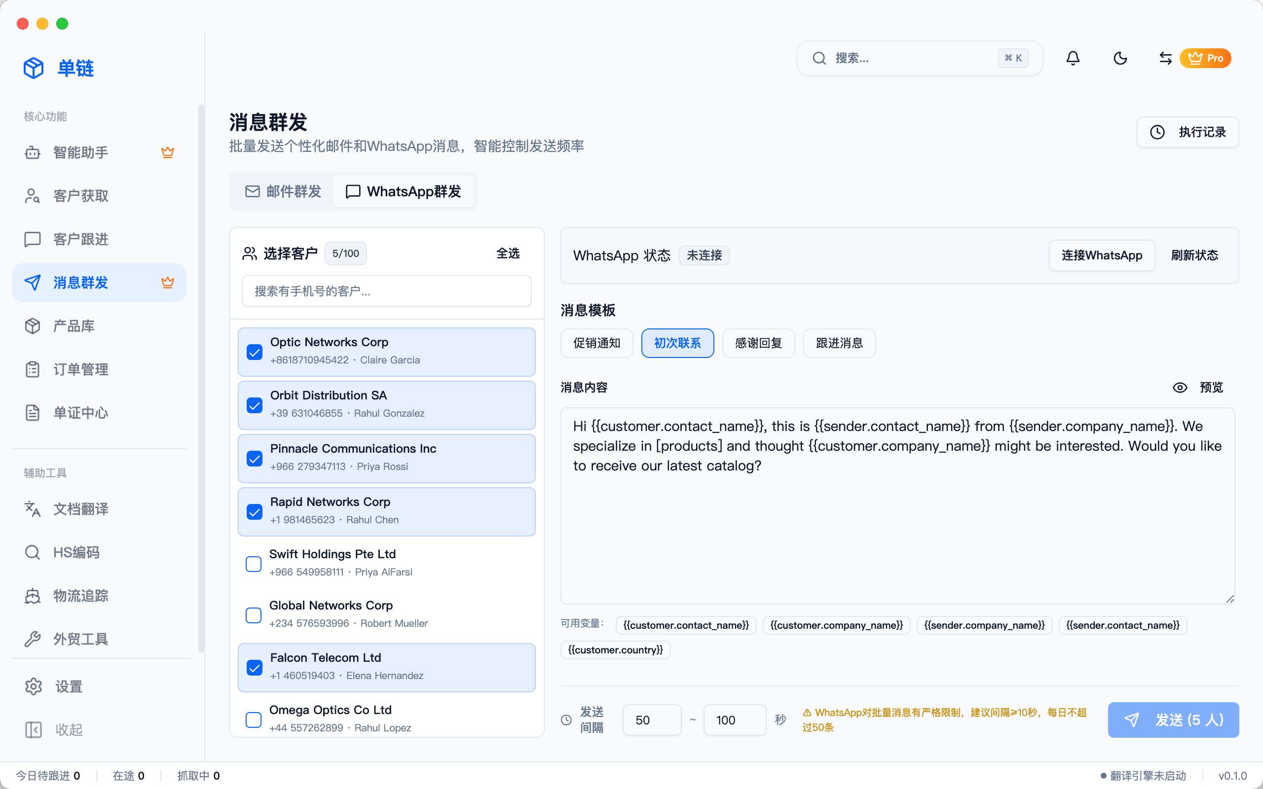Open 执行记录 history panel
Screen dimensions: 1263x789
(x=1188, y=132)
